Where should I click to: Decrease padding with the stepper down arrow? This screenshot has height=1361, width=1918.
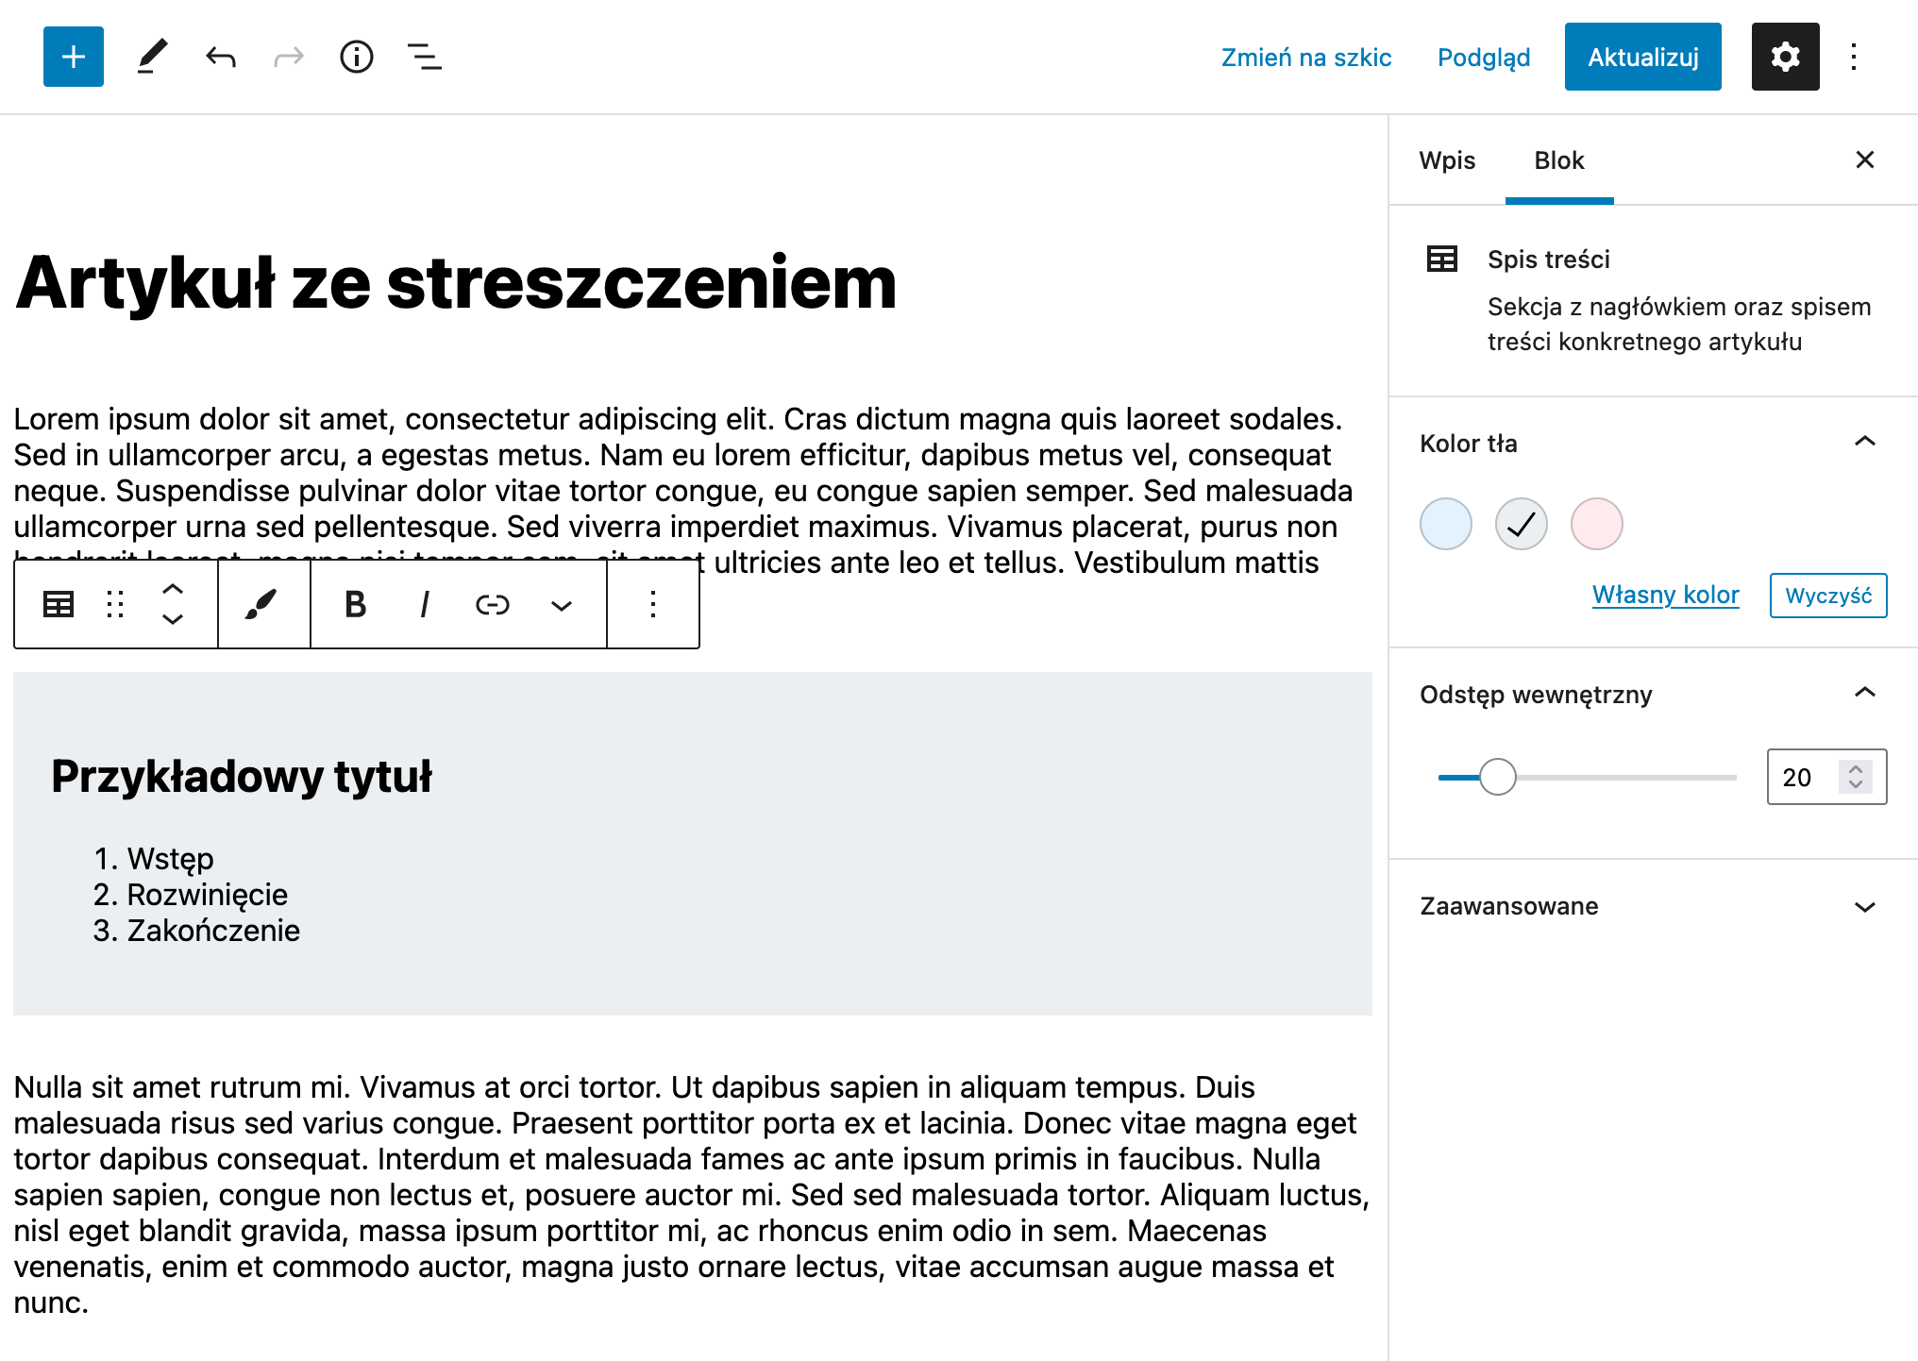pyautogui.click(x=1857, y=785)
